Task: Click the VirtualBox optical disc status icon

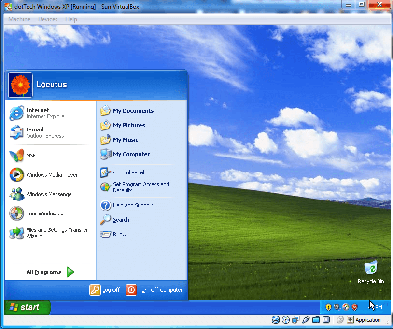Action: [285, 320]
